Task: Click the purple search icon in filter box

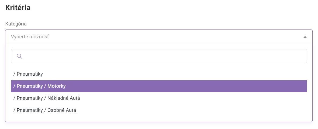Action: [19, 56]
